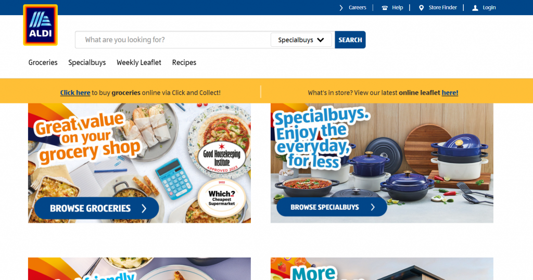Expand the Specialbuys search category dropdown
The width and height of the screenshot is (533, 280).
[301, 40]
